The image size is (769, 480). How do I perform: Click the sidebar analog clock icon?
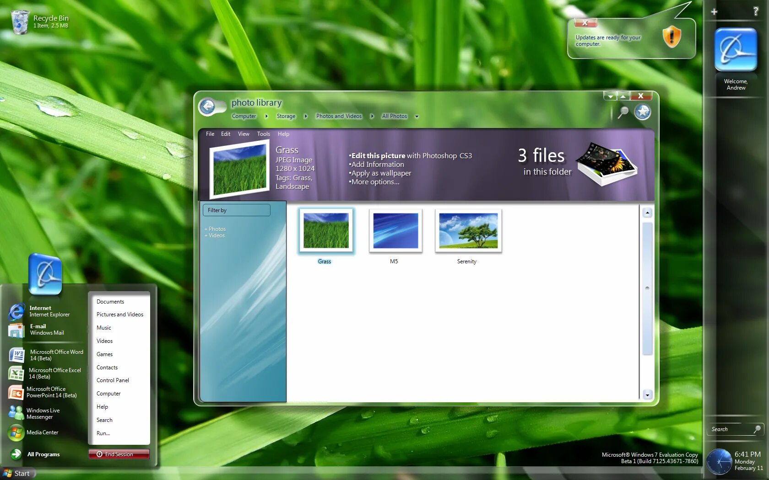pos(719,462)
